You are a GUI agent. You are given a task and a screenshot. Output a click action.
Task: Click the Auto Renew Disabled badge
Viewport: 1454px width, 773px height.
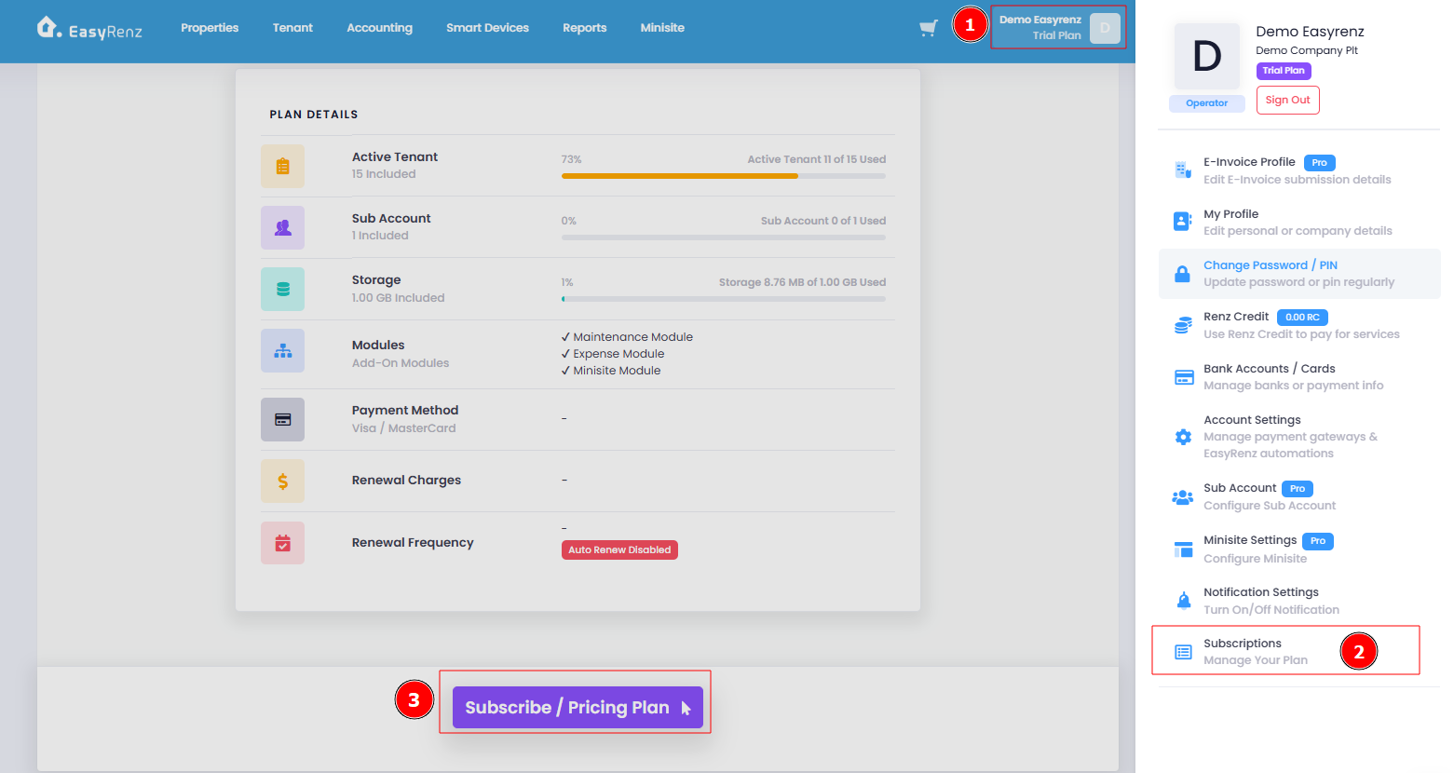[619, 549]
